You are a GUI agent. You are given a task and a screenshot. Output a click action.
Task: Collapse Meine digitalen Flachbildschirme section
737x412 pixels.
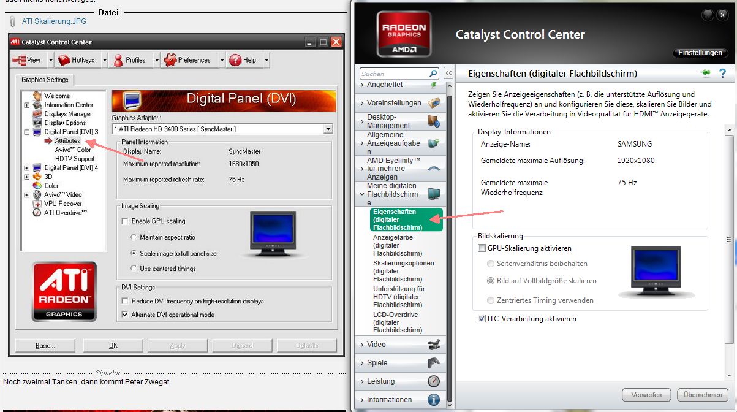[362, 194]
